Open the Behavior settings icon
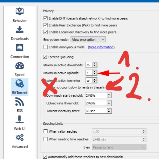Viewport: 159px width, 159px height. (x=19, y=11)
